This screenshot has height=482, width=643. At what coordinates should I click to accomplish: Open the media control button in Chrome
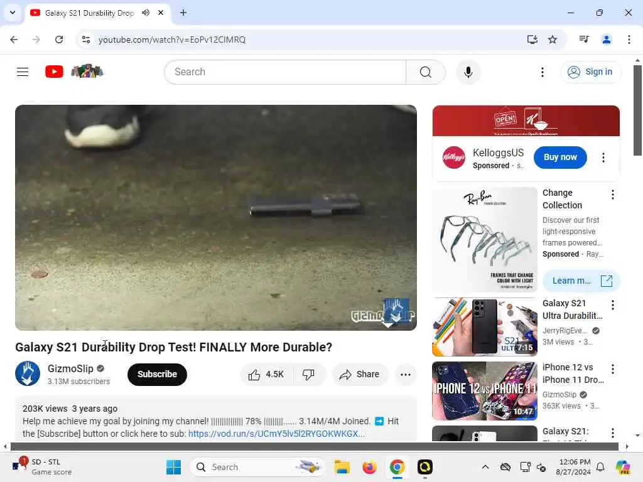(x=584, y=40)
